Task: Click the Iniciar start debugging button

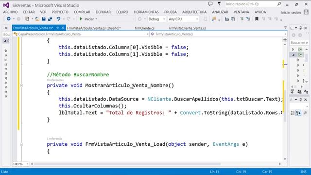Action: pos(86,19)
